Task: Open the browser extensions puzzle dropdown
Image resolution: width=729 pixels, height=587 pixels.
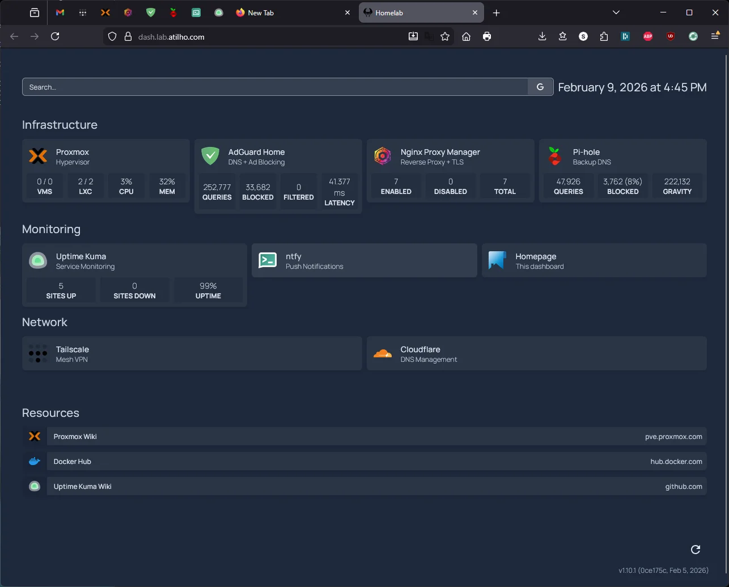Action: [x=604, y=36]
